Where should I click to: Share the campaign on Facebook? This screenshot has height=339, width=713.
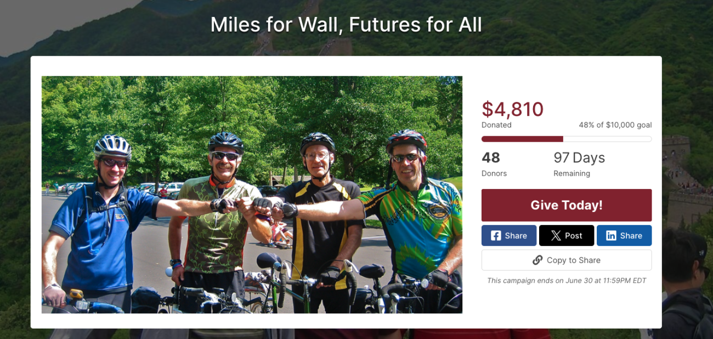[509, 235]
